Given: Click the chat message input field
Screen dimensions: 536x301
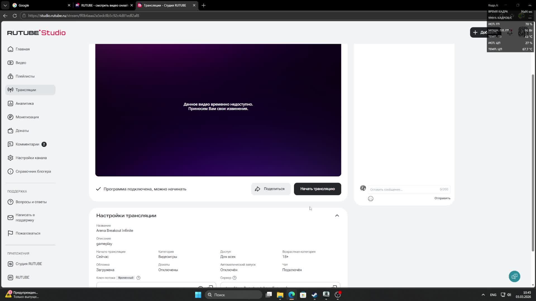Looking at the screenshot, I should (403, 190).
